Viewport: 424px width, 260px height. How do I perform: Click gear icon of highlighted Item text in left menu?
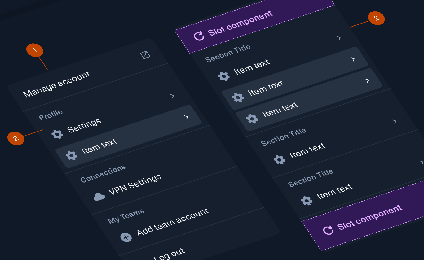coord(72,155)
